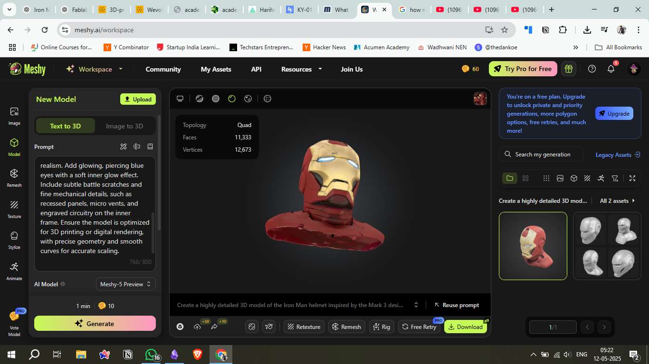The image size is (649, 364).
Task: Click Free Retry button
Action: tap(419, 327)
